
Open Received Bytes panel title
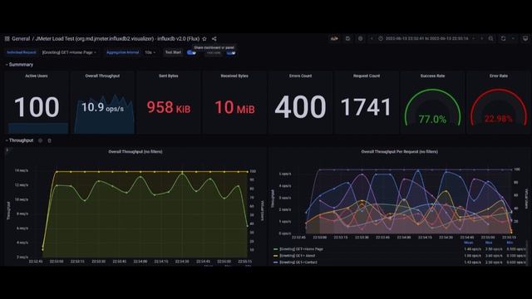234,76
